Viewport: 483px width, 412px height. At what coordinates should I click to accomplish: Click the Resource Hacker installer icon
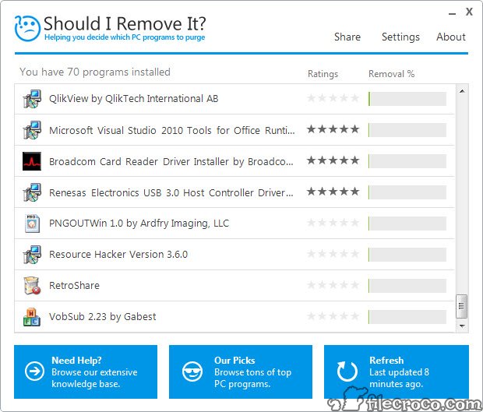[x=32, y=255]
